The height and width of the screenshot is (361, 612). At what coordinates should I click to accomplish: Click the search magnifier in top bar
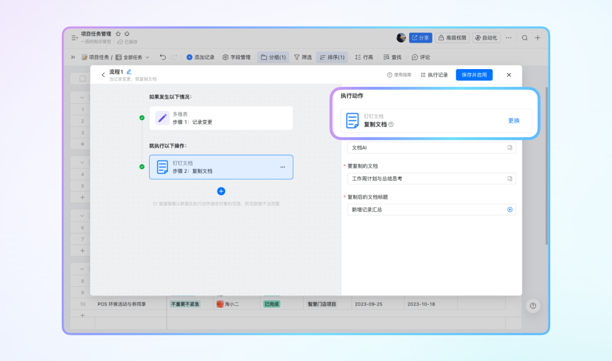525,38
